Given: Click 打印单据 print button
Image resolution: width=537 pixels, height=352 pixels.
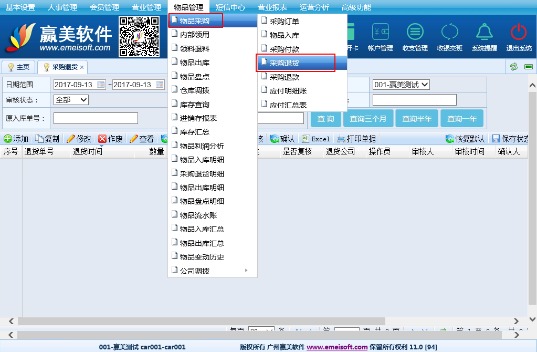Looking at the screenshot, I should tap(356, 139).
